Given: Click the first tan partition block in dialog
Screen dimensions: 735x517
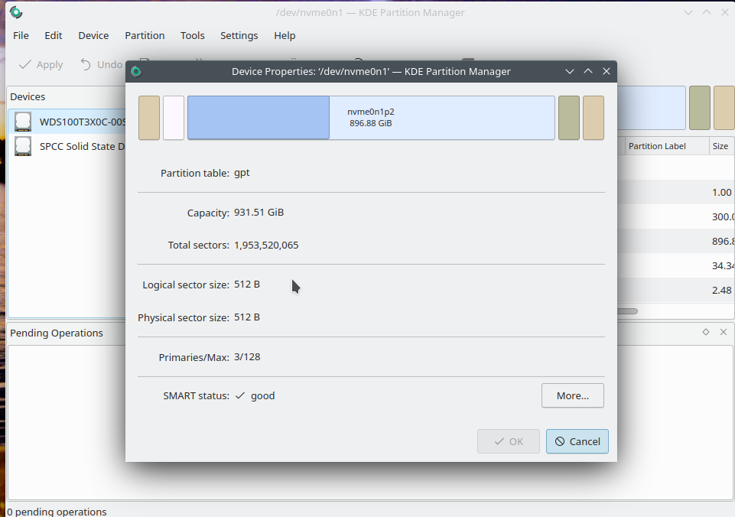Looking at the screenshot, I should pos(149,118).
